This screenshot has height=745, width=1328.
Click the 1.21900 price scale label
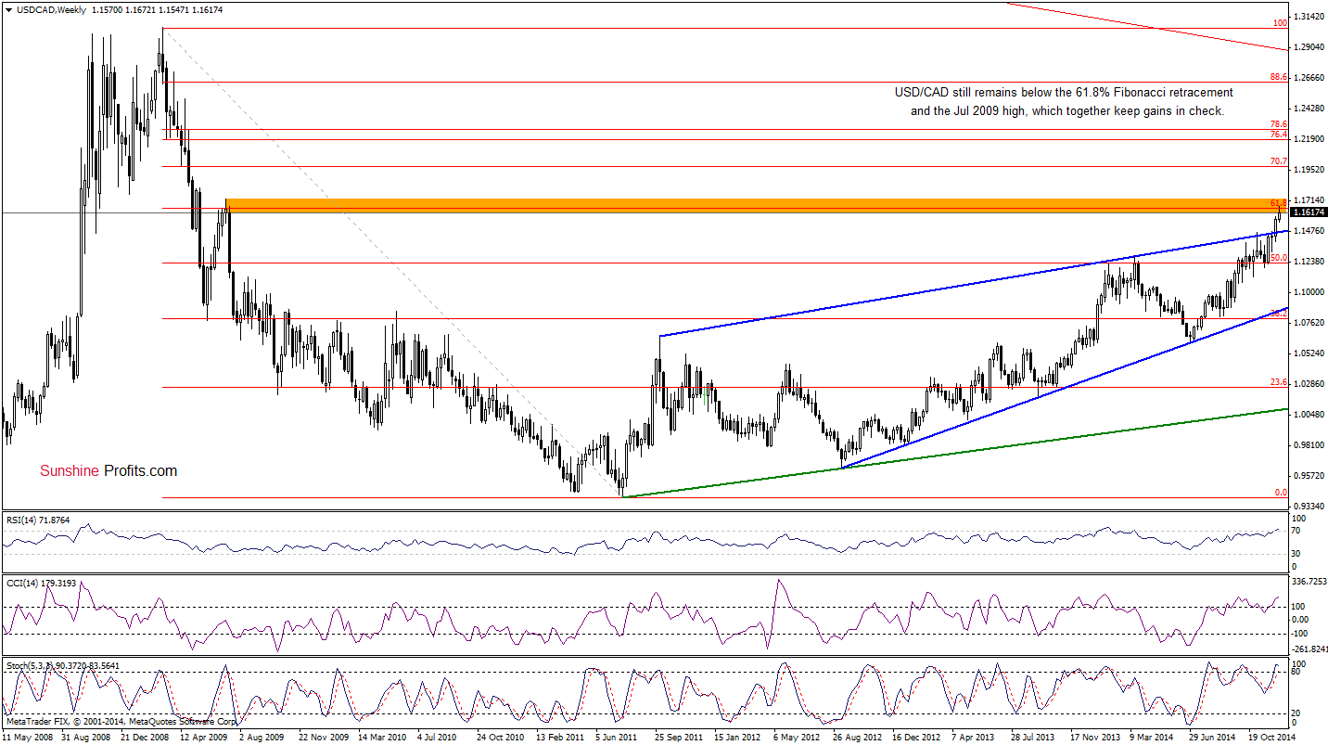(1309, 139)
